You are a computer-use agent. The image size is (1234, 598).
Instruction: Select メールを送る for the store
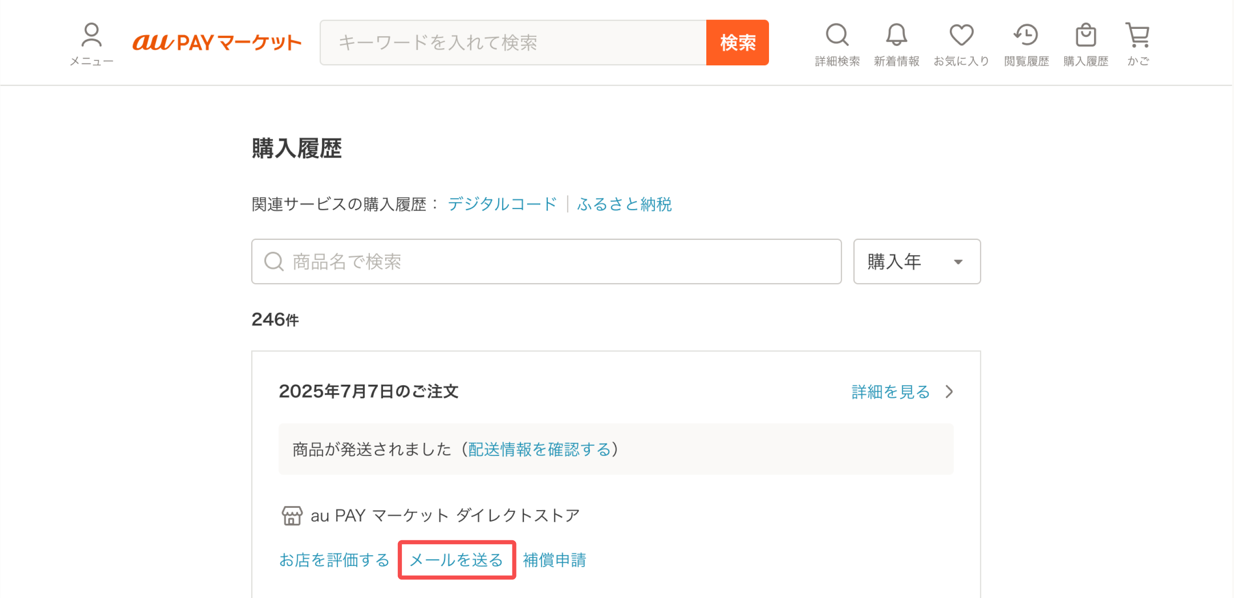click(456, 560)
